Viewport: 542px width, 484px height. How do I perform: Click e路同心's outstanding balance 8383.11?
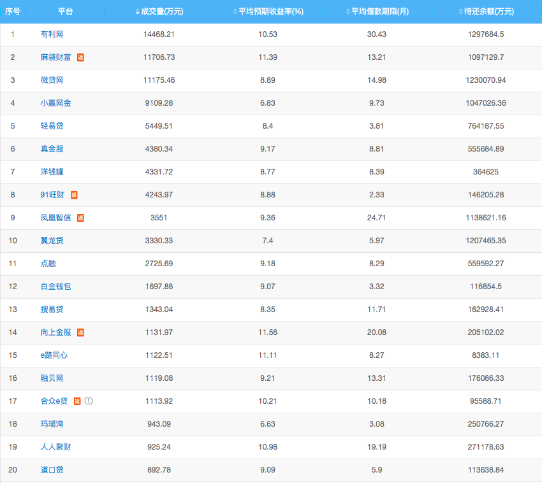[x=486, y=355]
